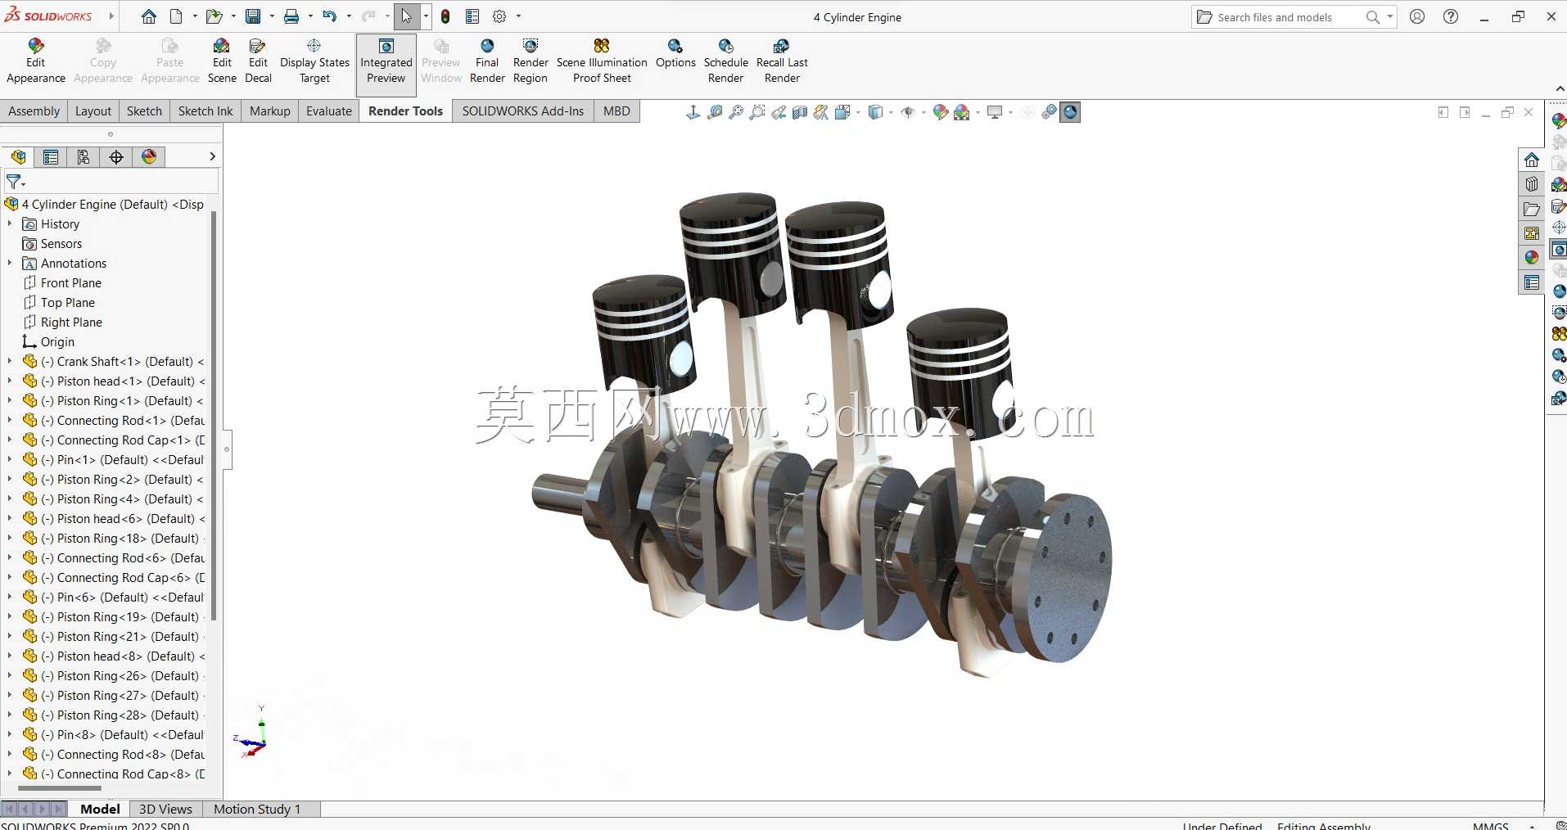Expand the History node
Screen dimensions: 1567x830
point(9,223)
